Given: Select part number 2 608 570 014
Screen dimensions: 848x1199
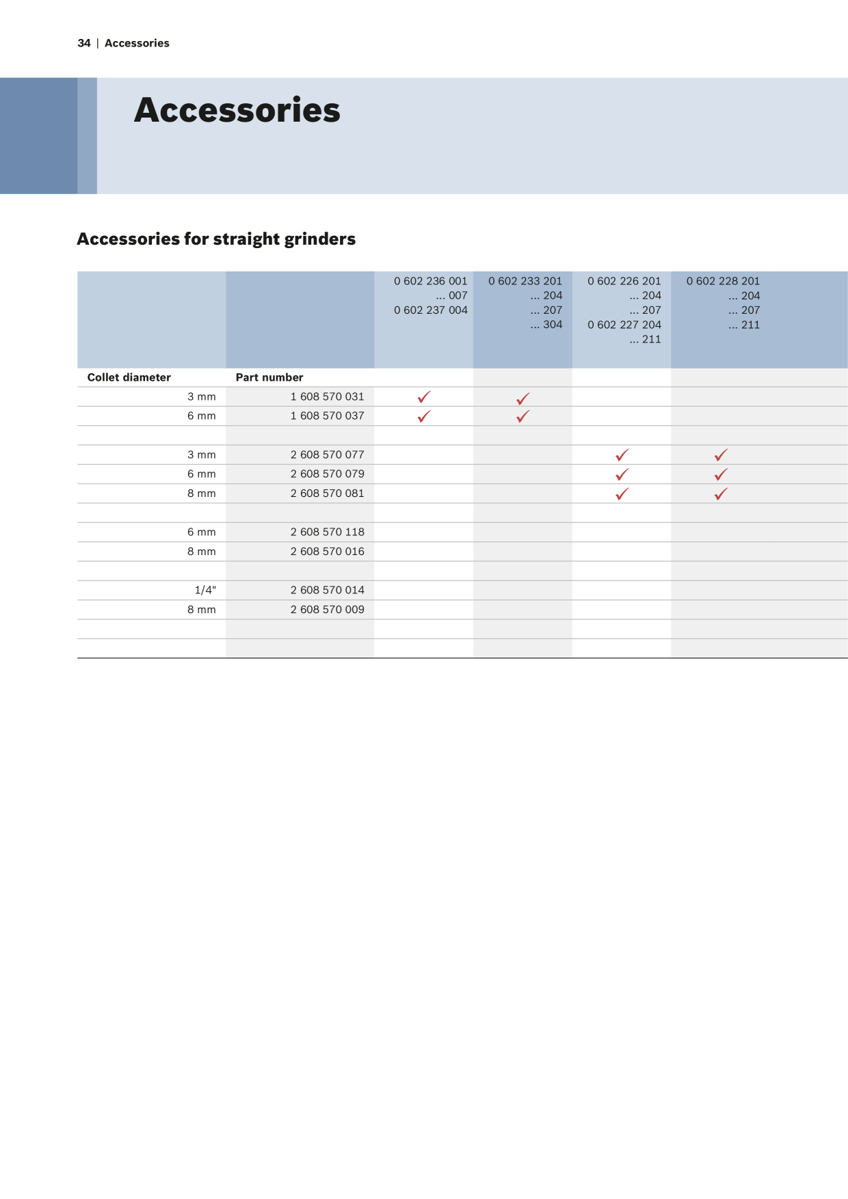Looking at the screenshot, I should (327, 590).
